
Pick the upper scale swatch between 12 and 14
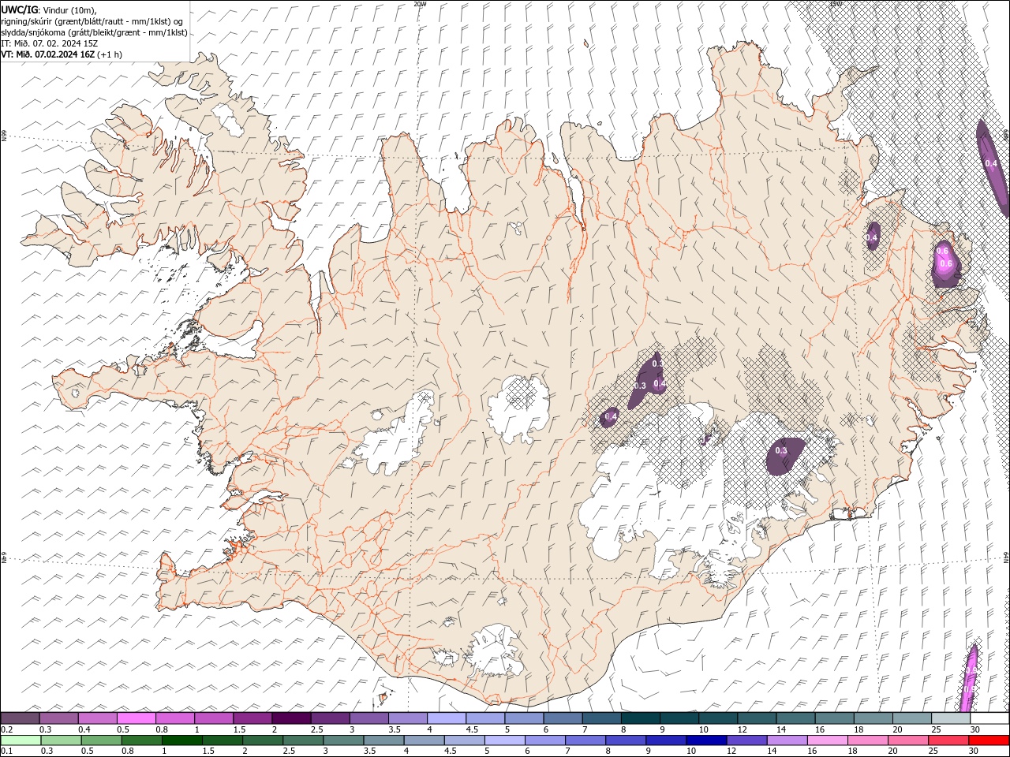click(757, 718)
